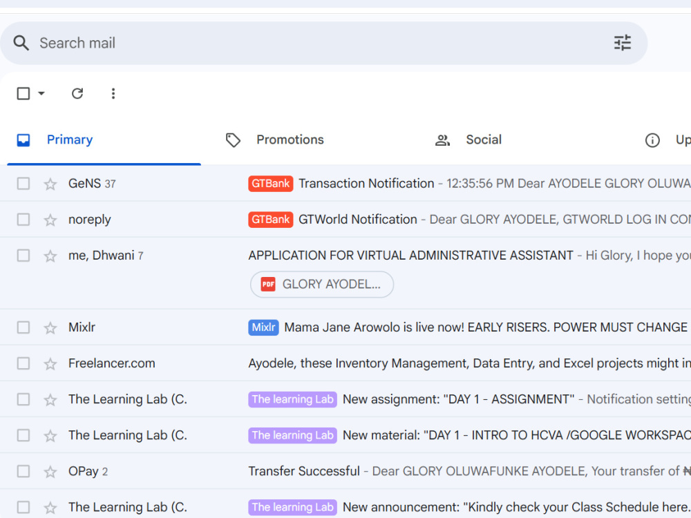Star the OPay email
691x518 pixels.
click(x=50, y=472)
